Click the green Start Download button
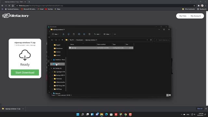 (x=25, y=72)
